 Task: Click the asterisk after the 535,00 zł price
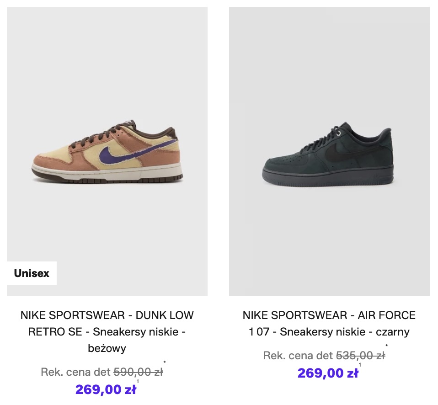coord(387,346)
